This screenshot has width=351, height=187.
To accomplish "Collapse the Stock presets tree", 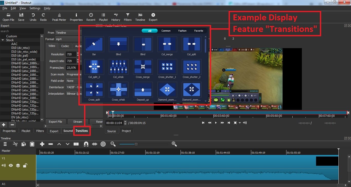I will coord(3,40).
